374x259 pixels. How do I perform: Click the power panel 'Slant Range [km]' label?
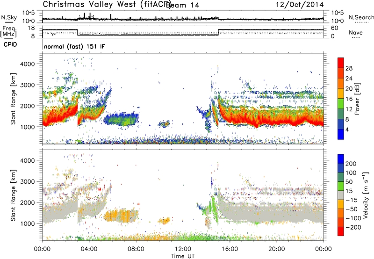(x=13, y=99)
